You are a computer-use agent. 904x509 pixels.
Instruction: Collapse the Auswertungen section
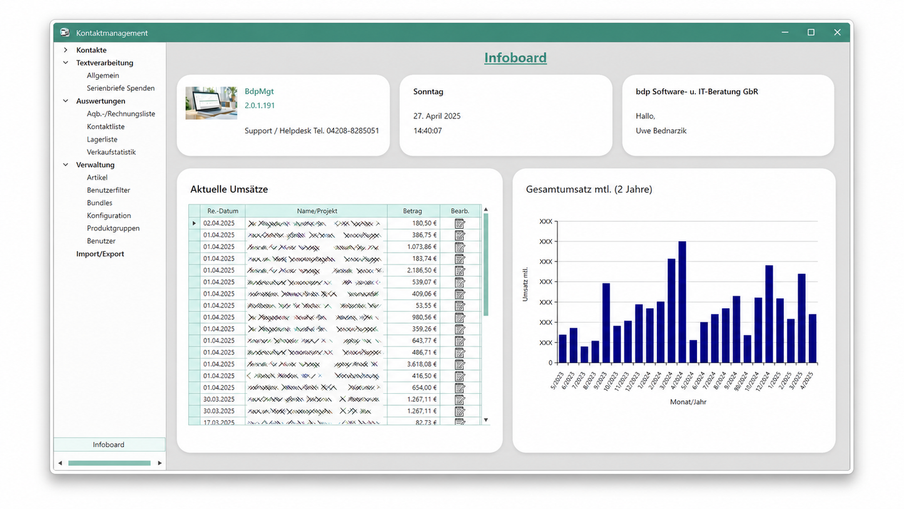pyautogui.click(x=65, y=101)
